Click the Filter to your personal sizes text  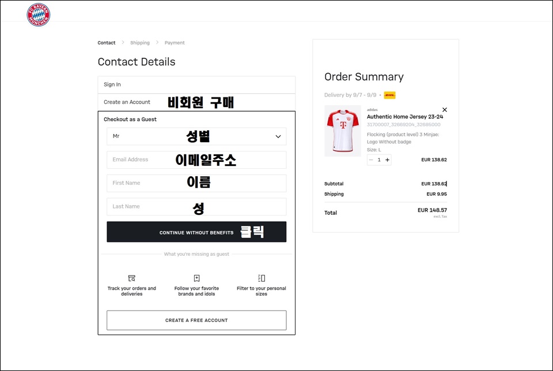pos(262,291)
